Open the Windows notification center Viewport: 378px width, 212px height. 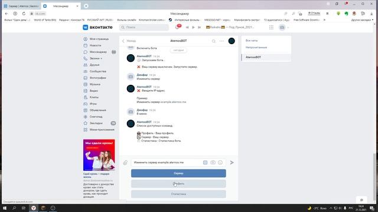coord(372,208)
